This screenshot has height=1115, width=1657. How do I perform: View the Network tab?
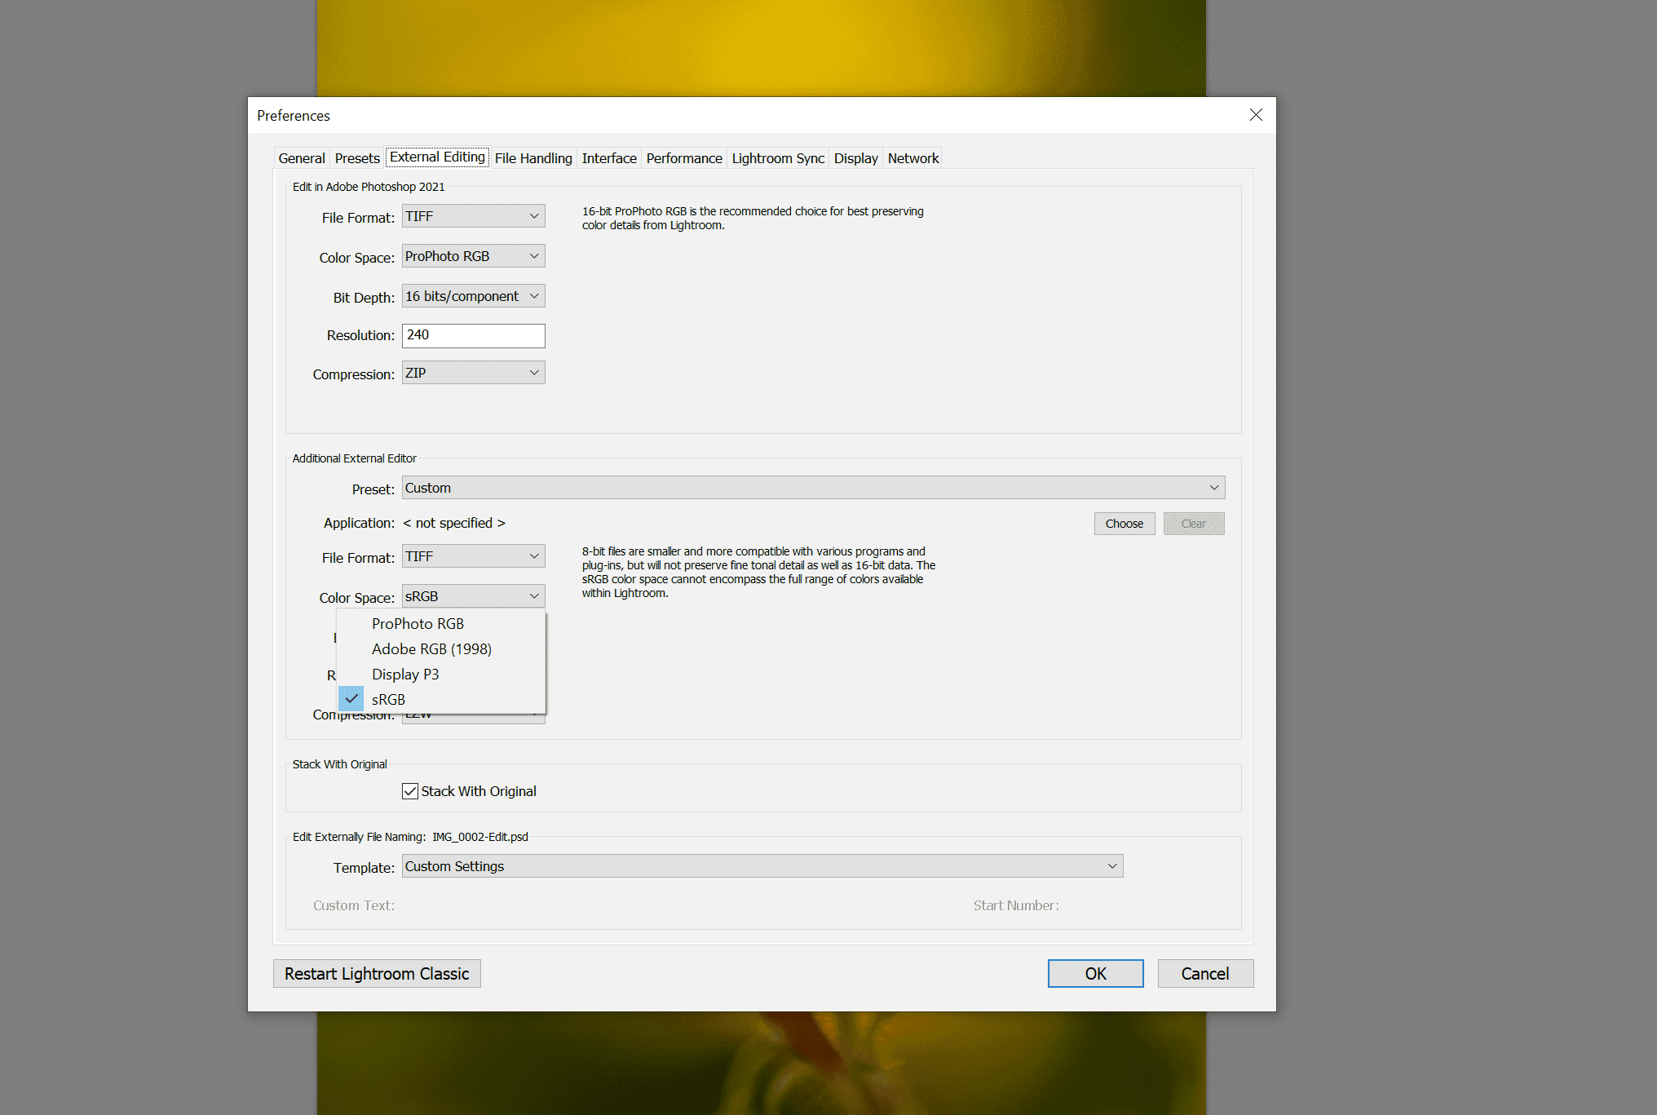912,158
